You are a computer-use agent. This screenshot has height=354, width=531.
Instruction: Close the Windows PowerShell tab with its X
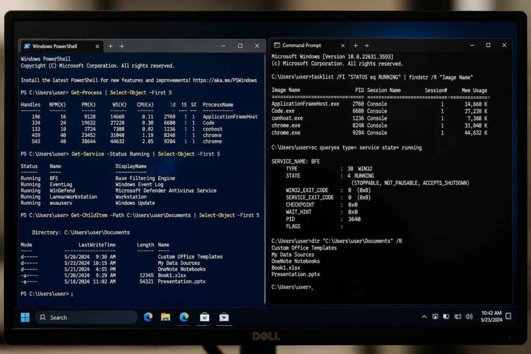click(97, 46)
